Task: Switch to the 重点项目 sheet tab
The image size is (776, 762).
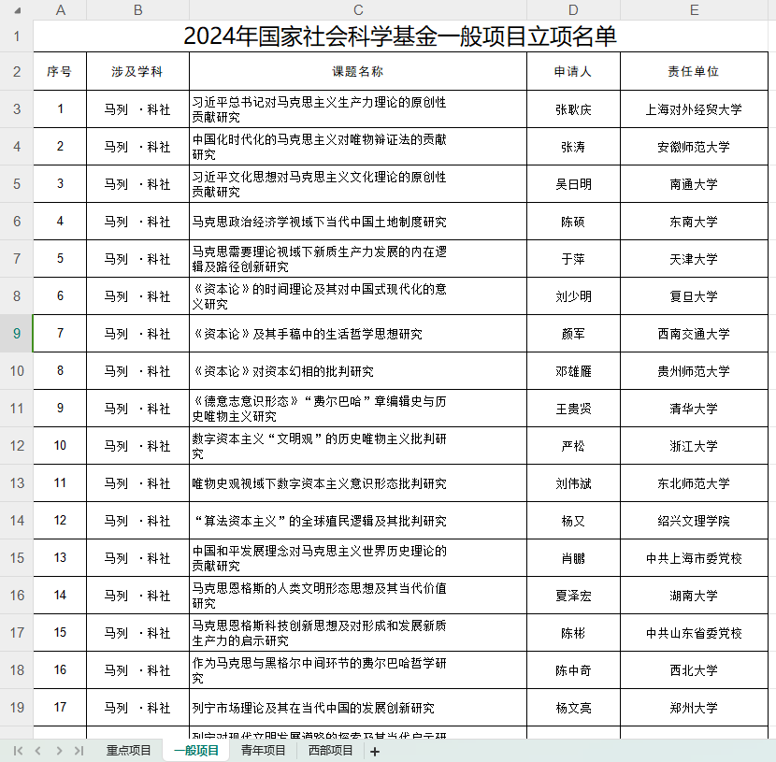Action: coord(128,751)
